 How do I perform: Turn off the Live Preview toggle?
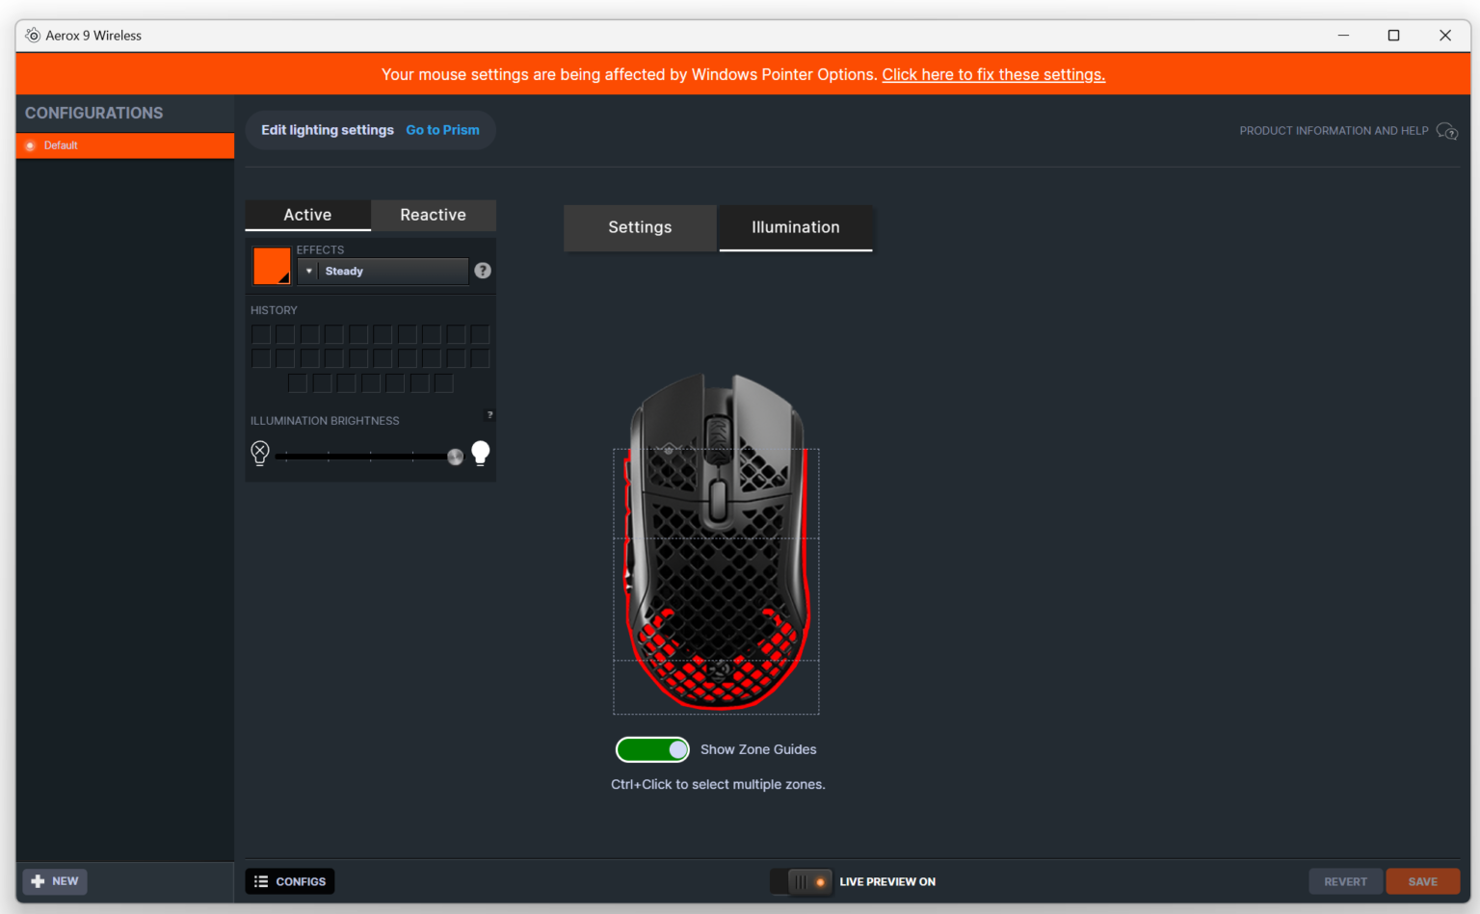click(x=801, y=881)
